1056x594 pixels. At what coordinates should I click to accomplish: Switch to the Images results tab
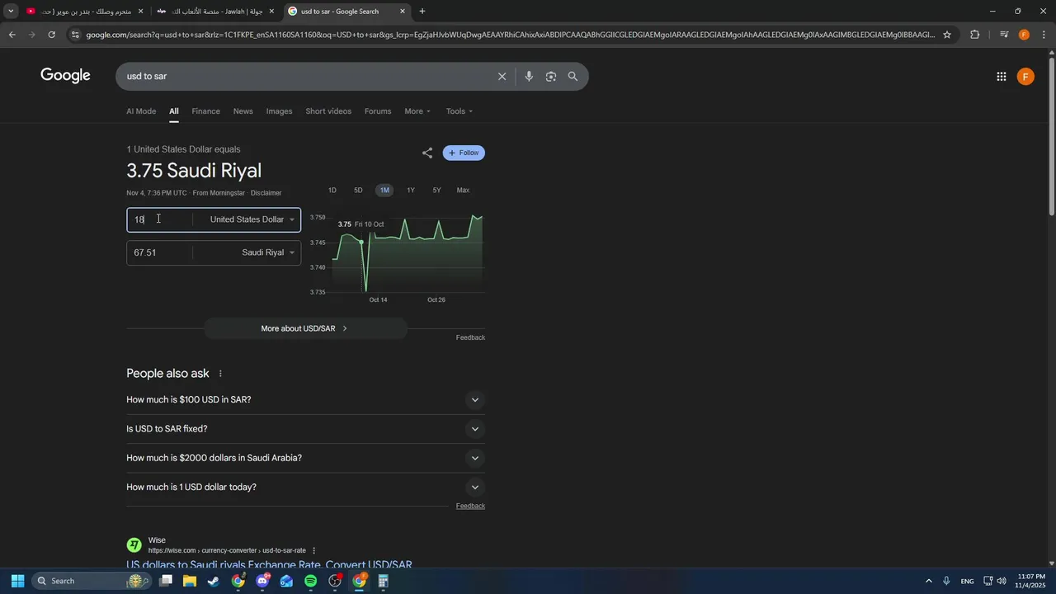click(279, 111)
